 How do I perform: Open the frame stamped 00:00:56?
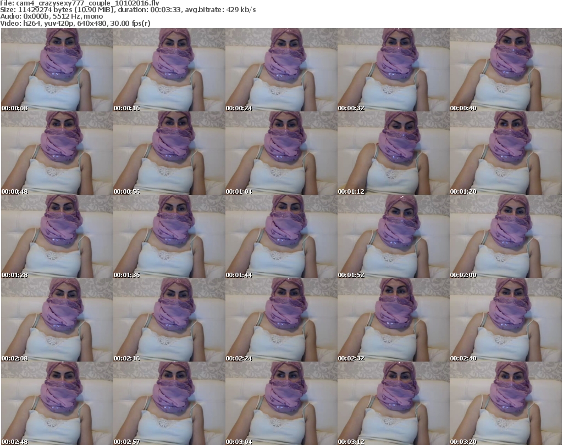(x=169, y=153)
